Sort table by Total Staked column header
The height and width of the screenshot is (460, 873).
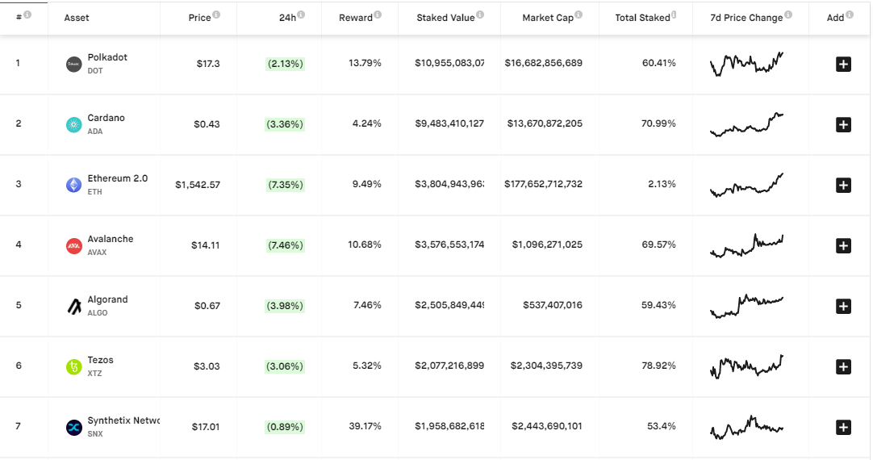(642, 18)
